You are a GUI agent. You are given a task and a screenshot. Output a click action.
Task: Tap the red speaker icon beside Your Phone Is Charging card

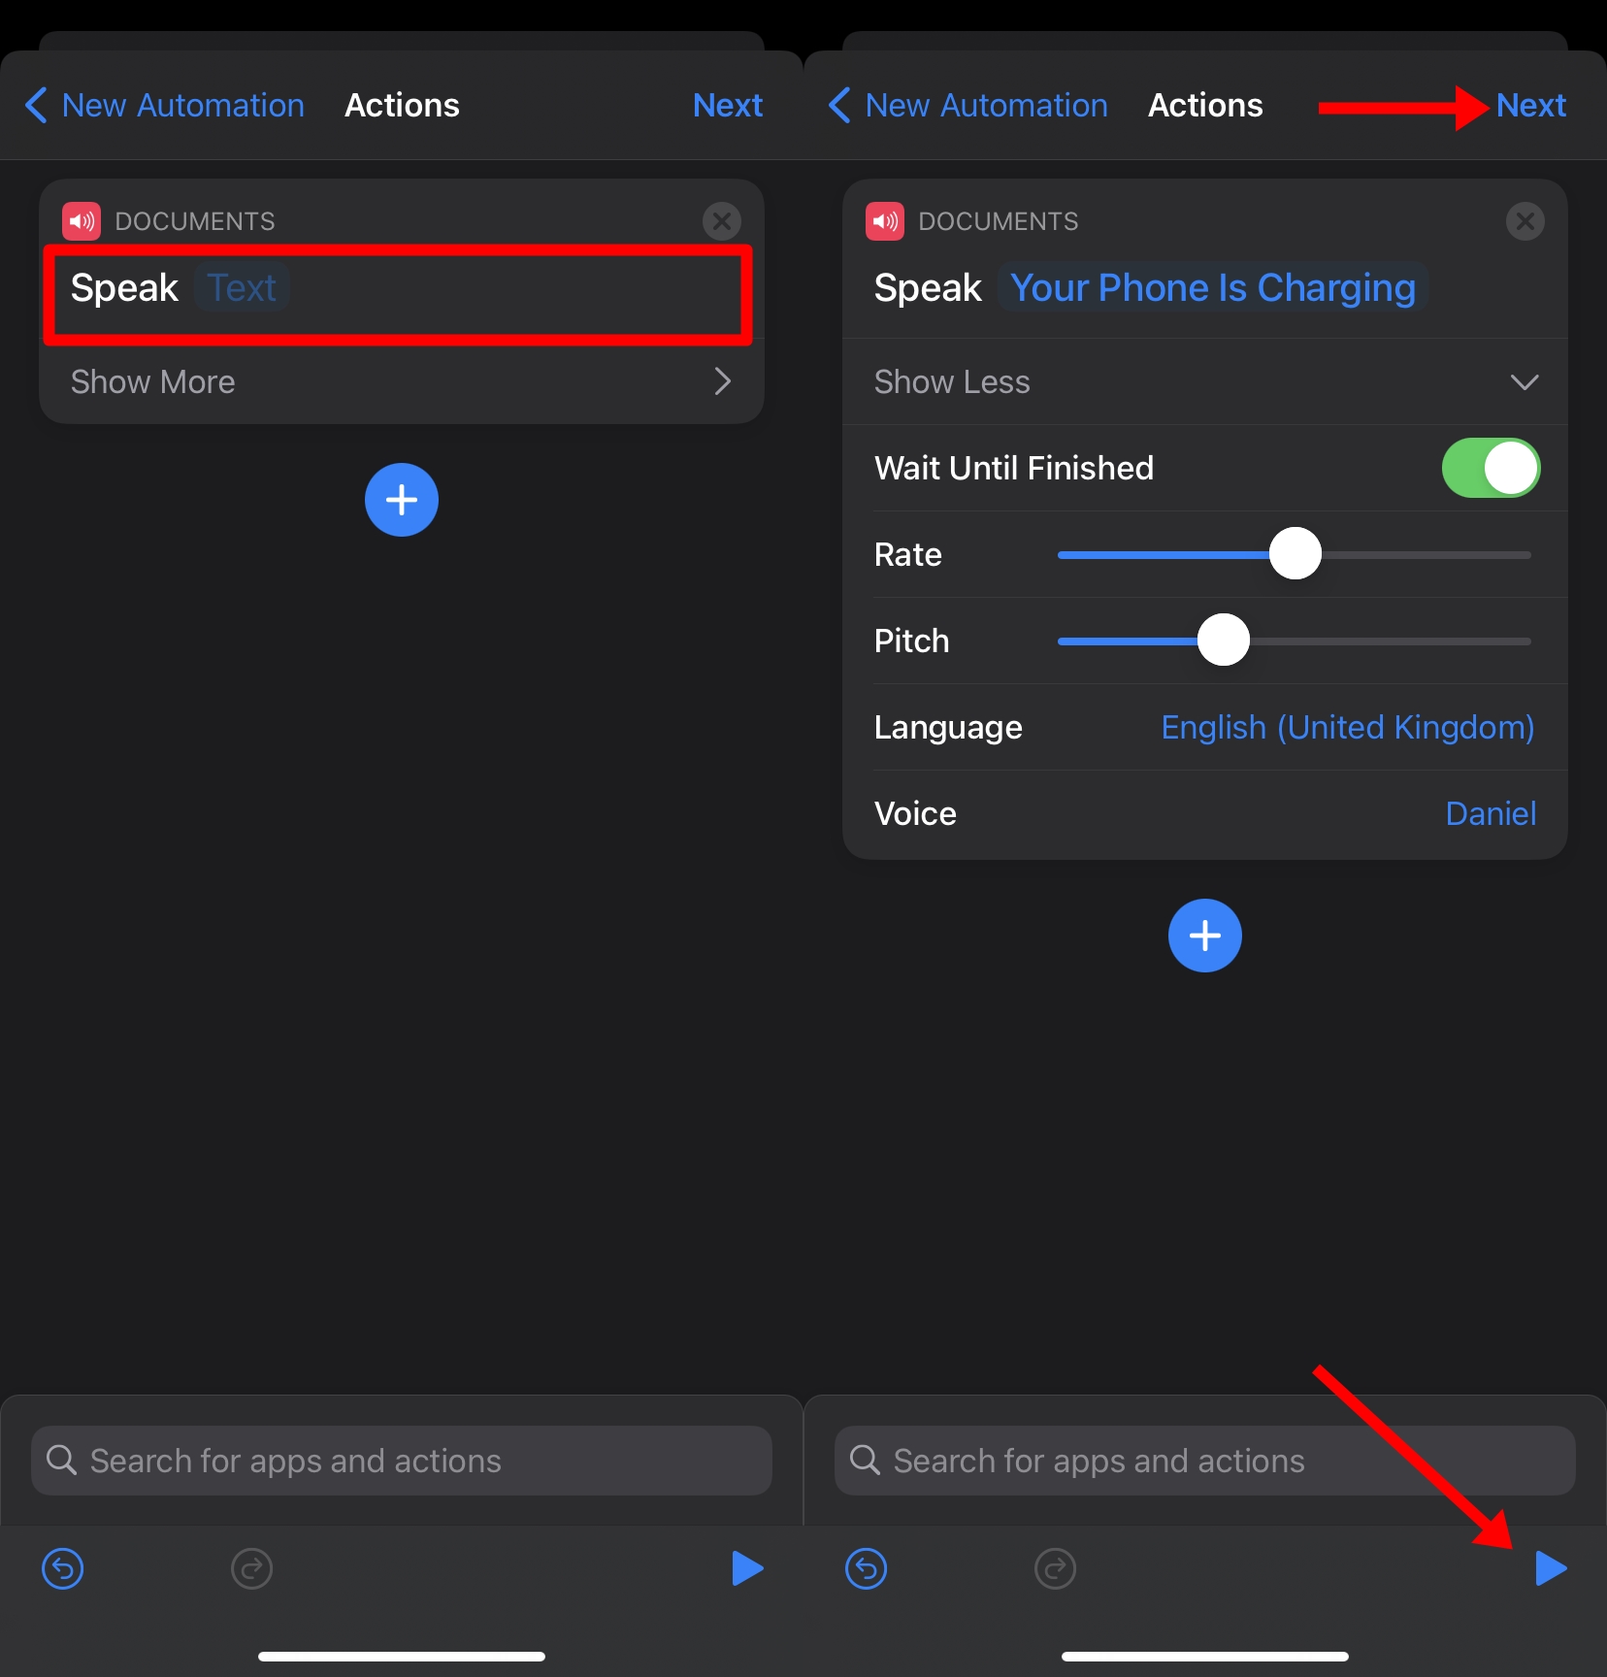(885, 221)
